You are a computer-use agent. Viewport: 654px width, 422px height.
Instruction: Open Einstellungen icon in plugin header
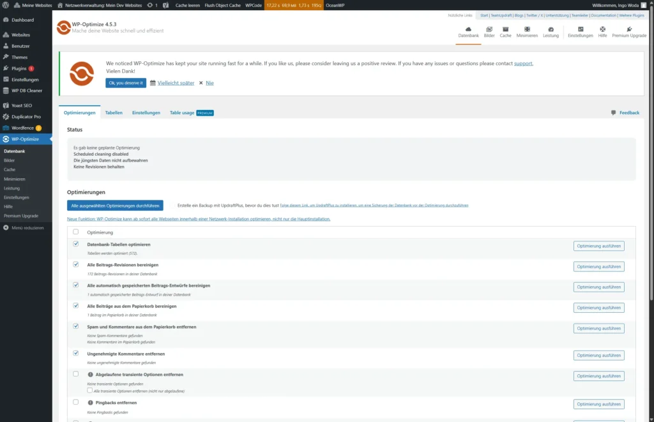click(x=580, y=32)
